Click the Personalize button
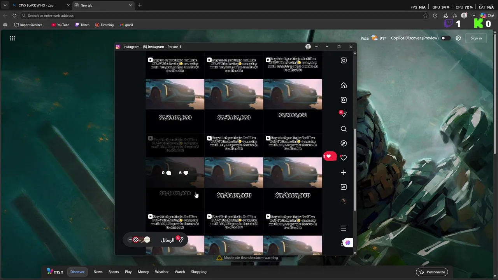The width and height of the screenshot is (498, 280). (432, 272)
